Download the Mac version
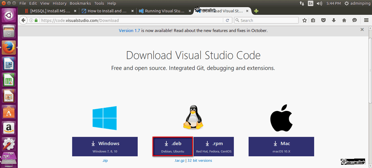This screenshot has width=372, height=168. pos(281,147)
